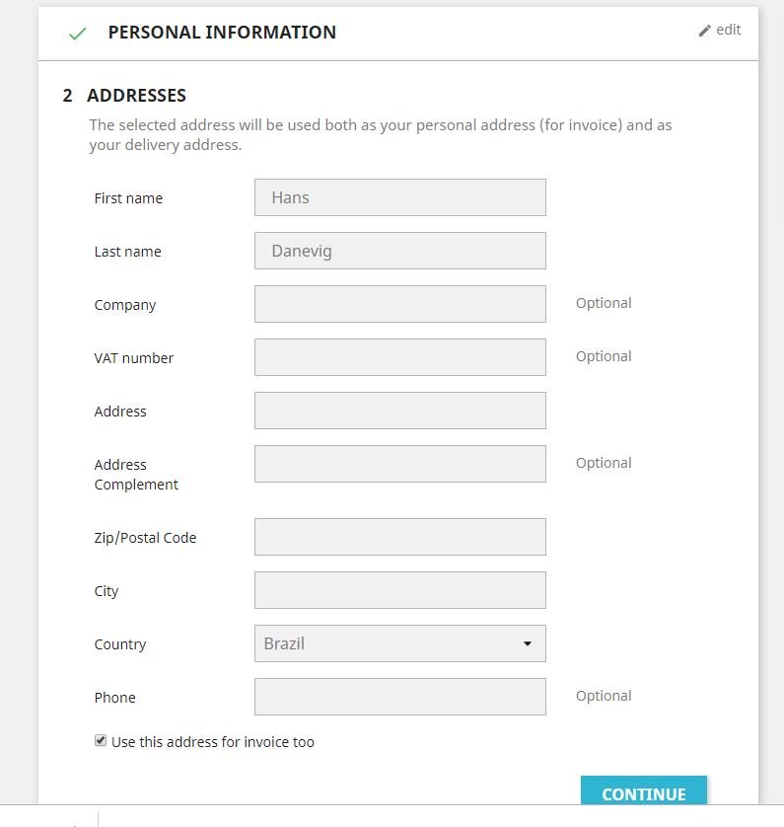Uncheck the use address for invoice checkbox
Viewport: 784px width, 827px height.
point(100,740)
